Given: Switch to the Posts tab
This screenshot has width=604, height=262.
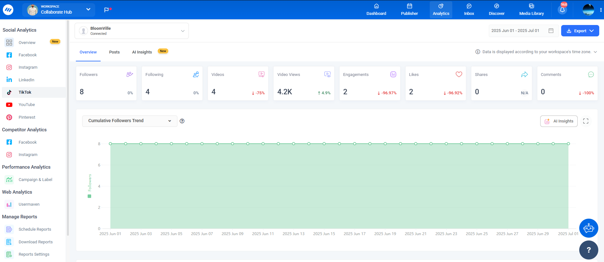Looking at the screenshot, I should tap(114, 52).
